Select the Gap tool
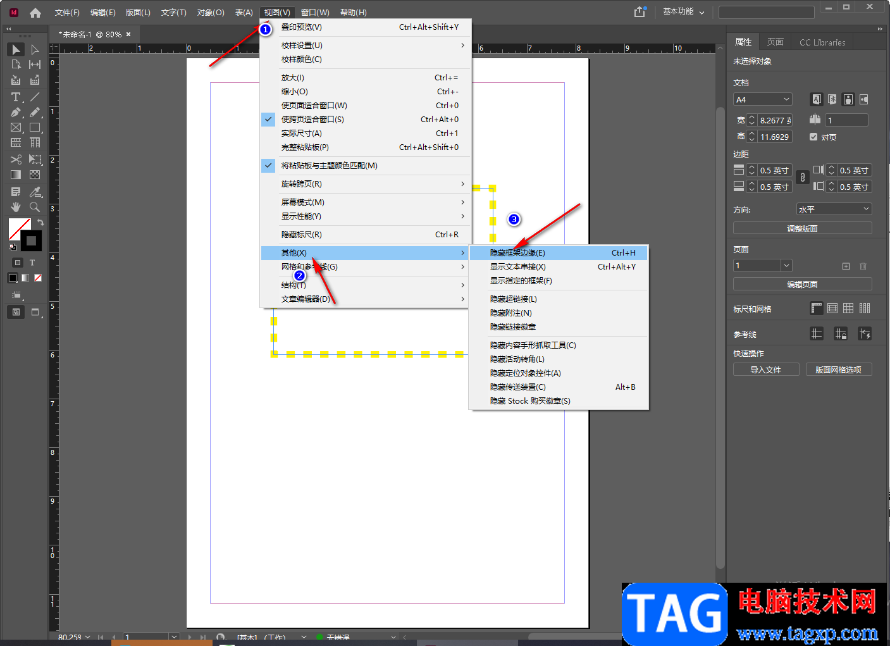Viewport: 890px width, 646px height. coord(35,65)
